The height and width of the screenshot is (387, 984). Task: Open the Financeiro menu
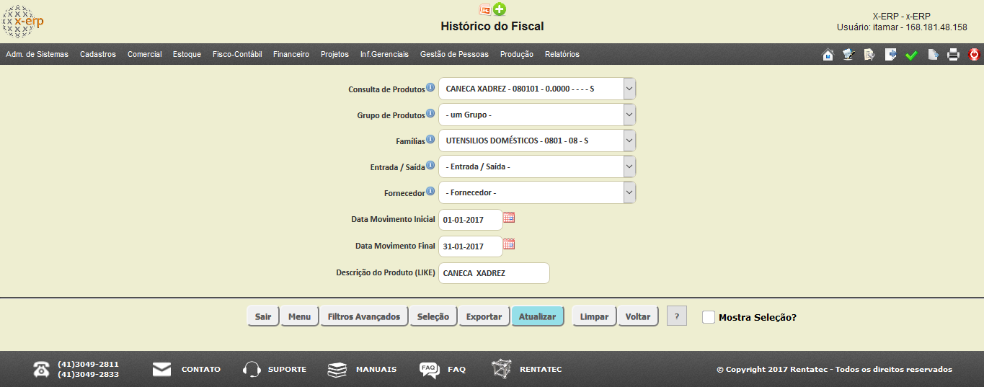pos(291,54)
